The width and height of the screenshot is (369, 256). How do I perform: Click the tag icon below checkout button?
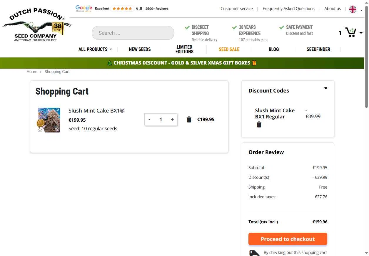(254, 253)
